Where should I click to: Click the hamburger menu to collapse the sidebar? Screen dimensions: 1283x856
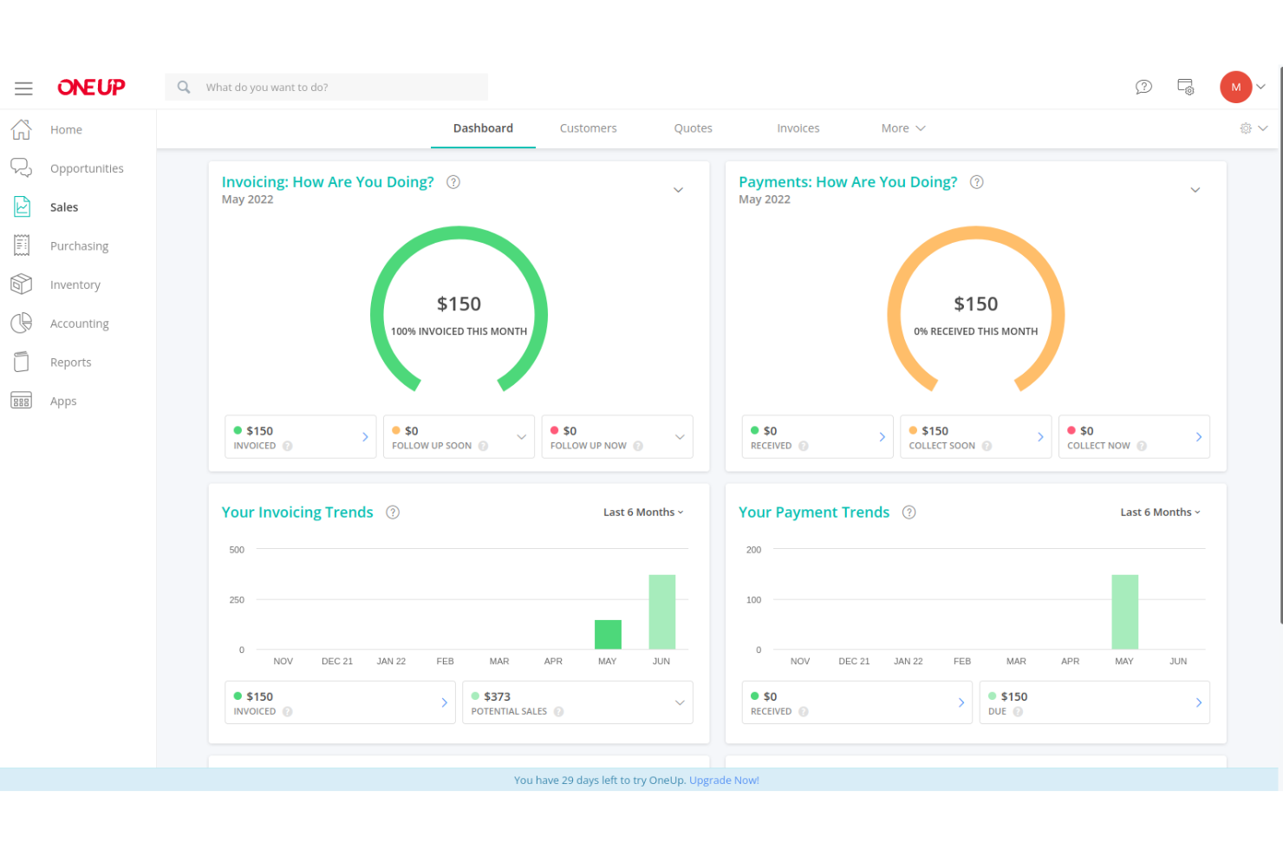23,88
